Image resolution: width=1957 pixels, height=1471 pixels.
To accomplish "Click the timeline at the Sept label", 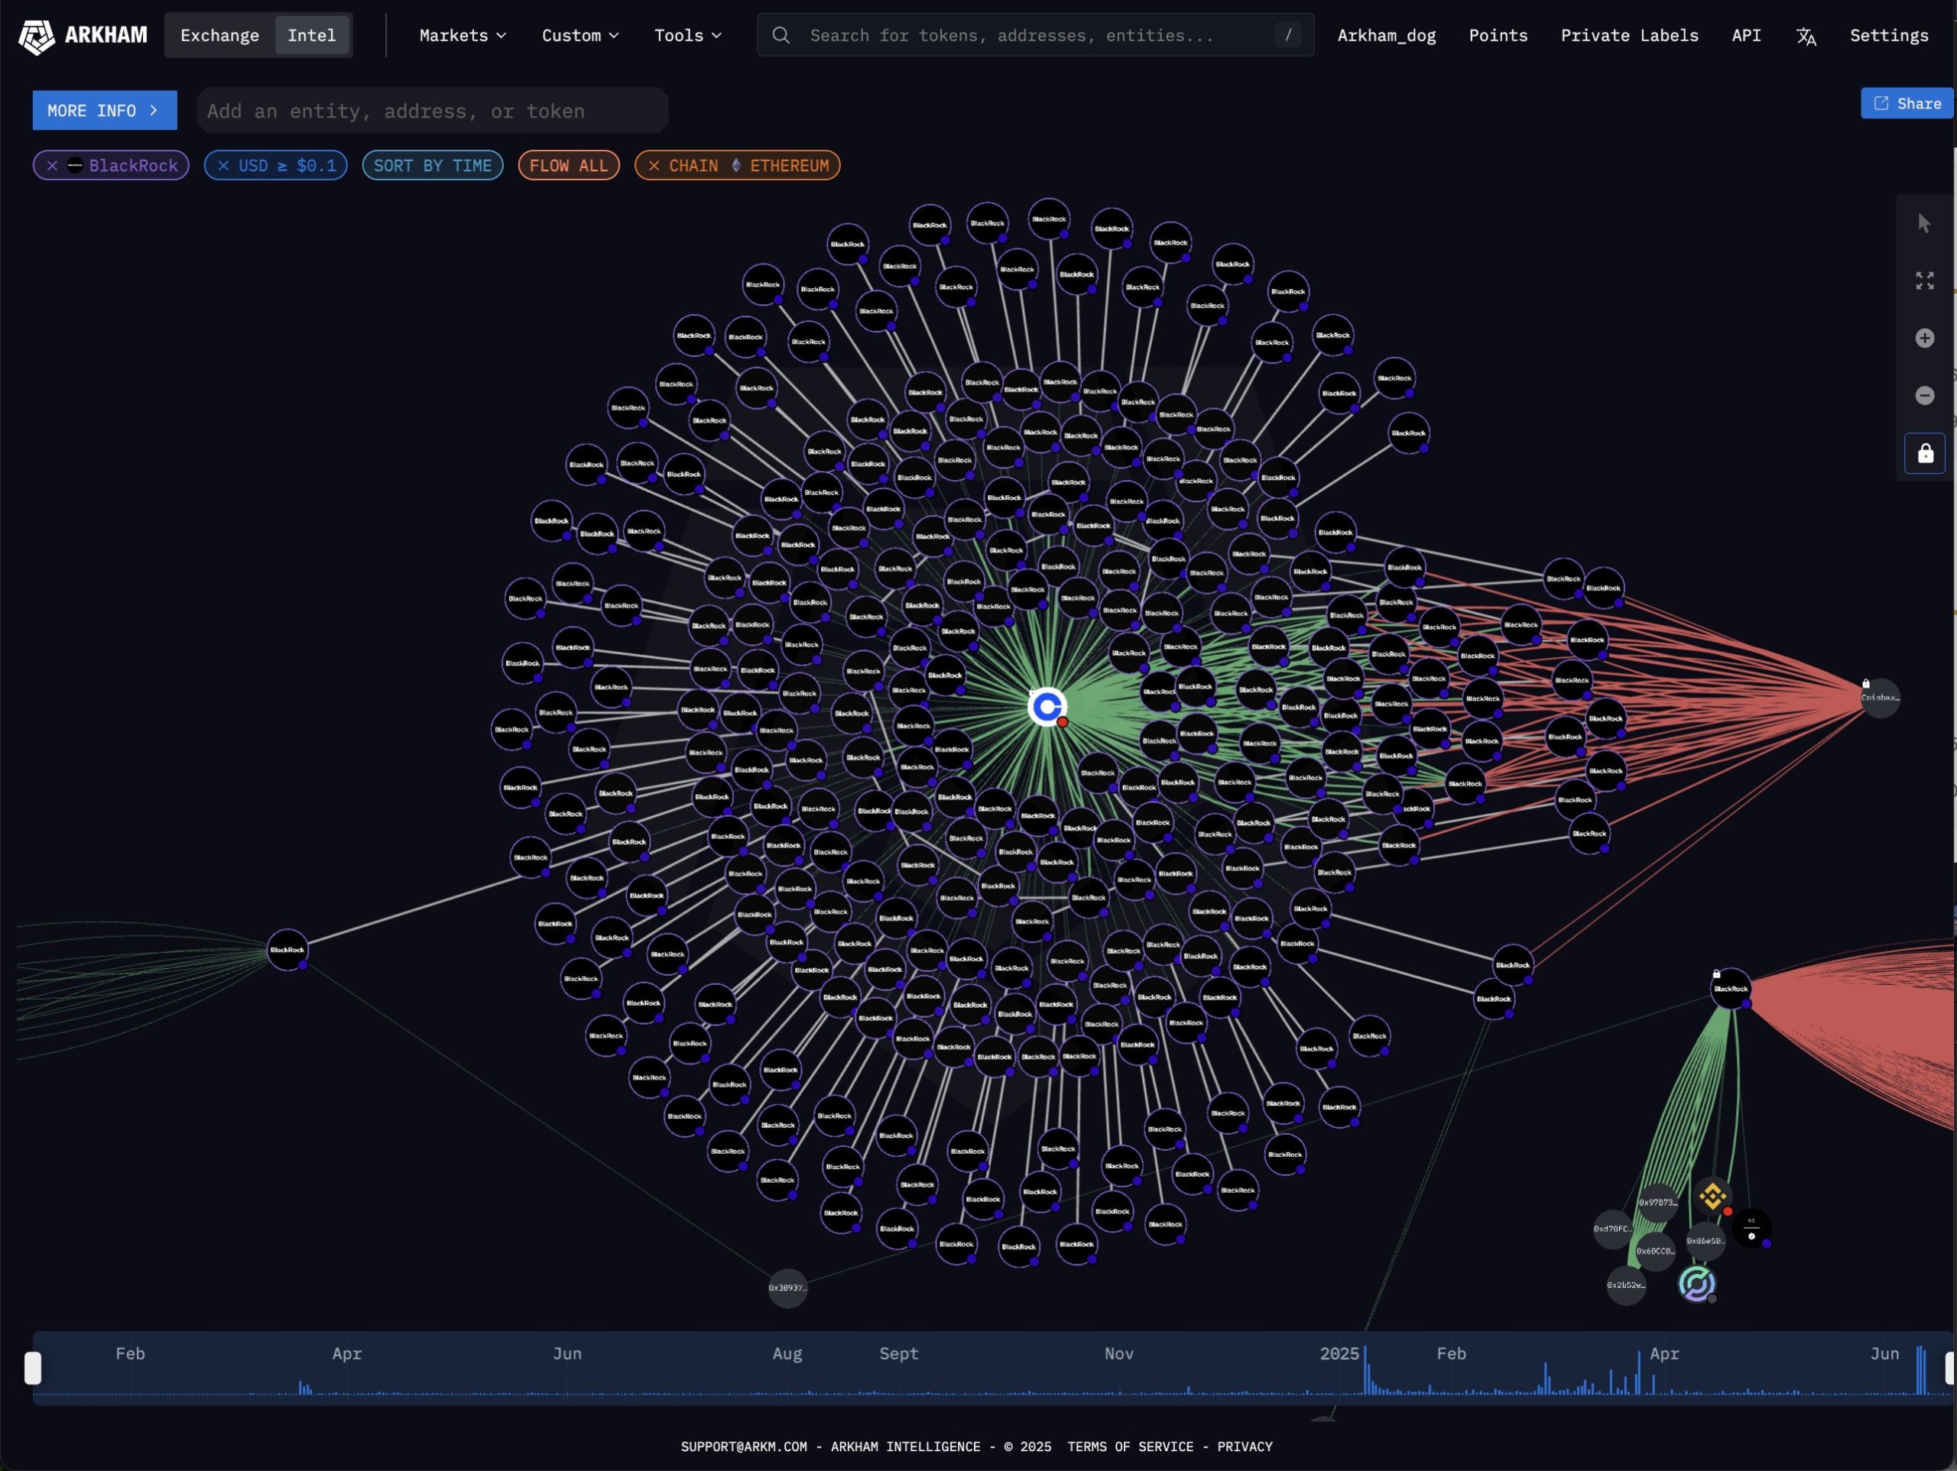I will (899, 1353).
